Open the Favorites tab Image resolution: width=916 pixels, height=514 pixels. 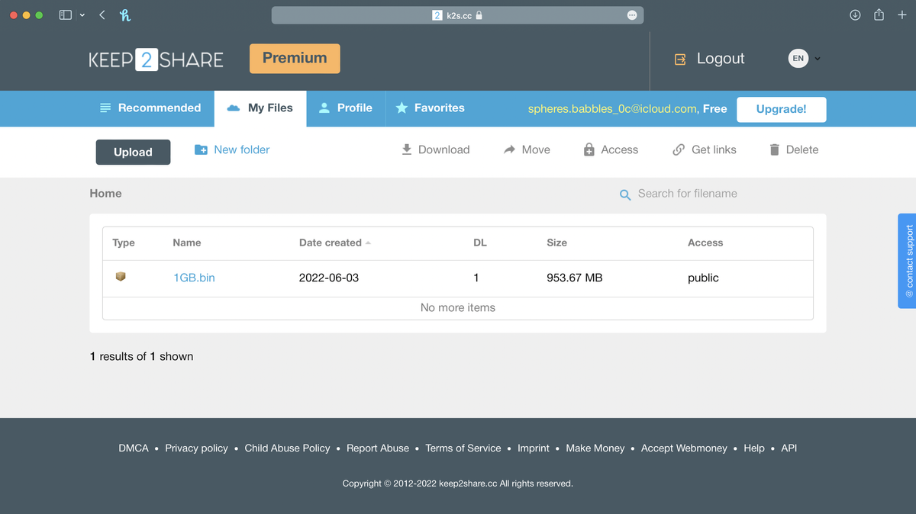pos(430,108)
